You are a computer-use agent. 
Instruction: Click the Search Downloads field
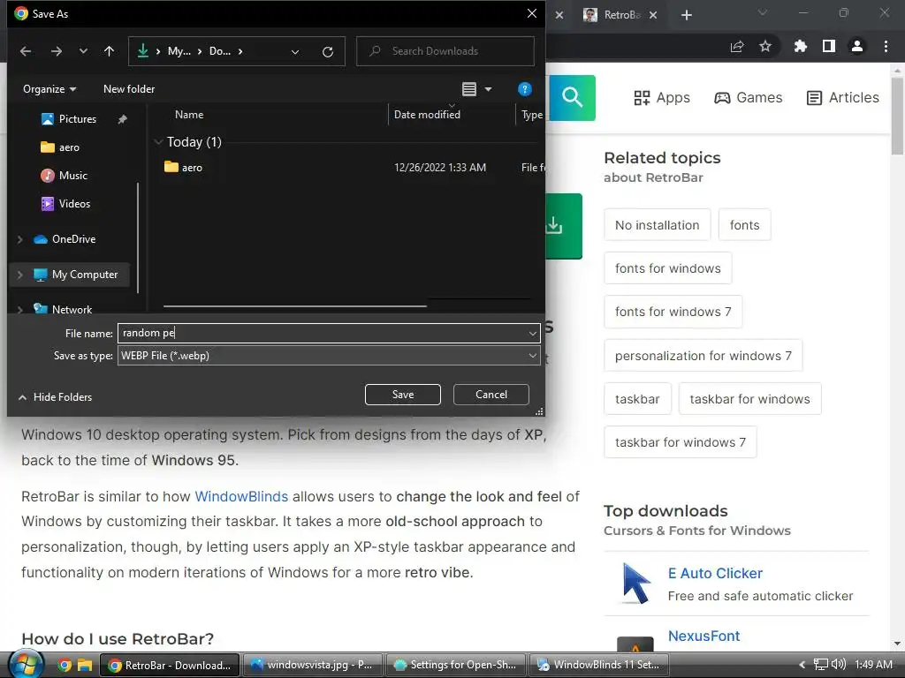coord(445,51)
